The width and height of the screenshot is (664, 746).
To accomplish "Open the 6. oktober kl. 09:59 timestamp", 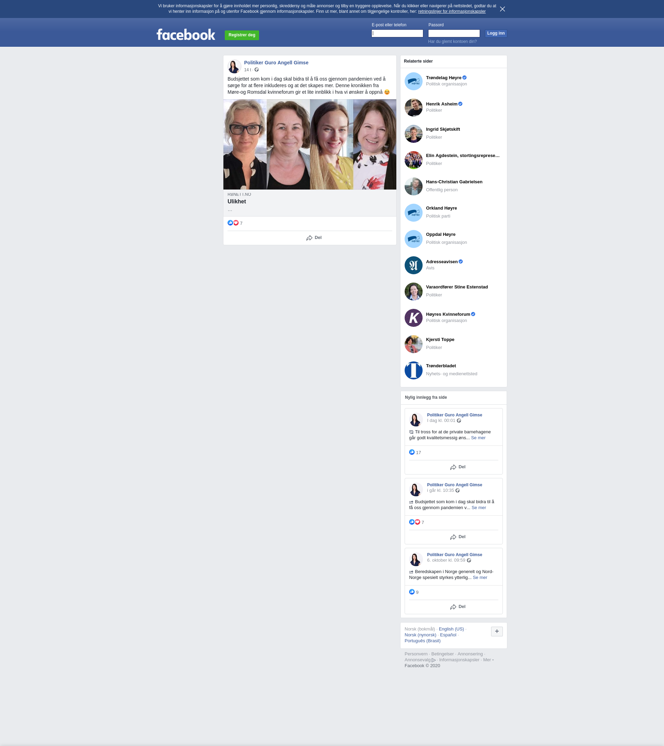I will coord(446,560).
